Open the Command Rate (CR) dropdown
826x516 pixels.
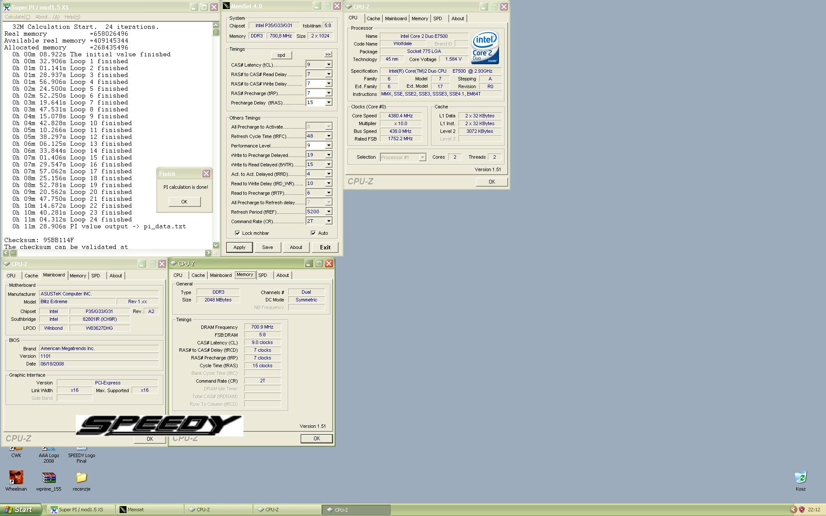pos(329,221)
